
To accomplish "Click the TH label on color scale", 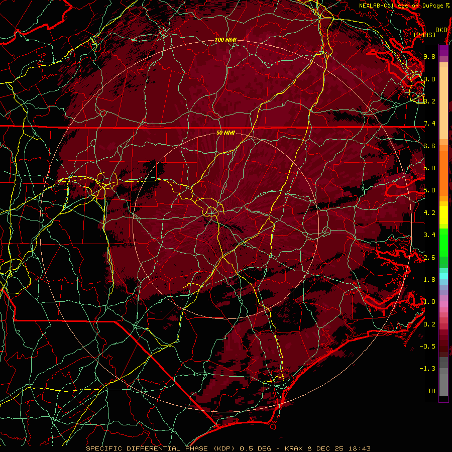I will [431, 391].
